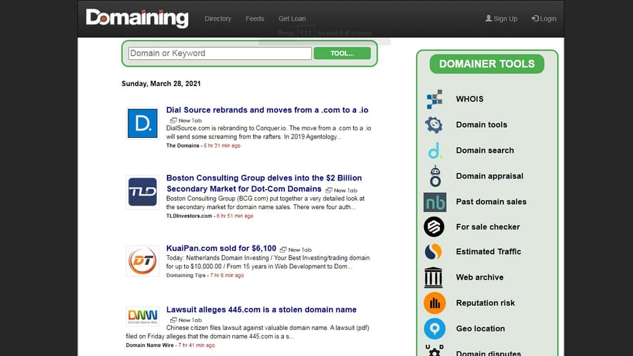The height and width of the screenshot is (356, 633).
Task: Open Past domain sales via the nb icon
Action: point(435,201)
